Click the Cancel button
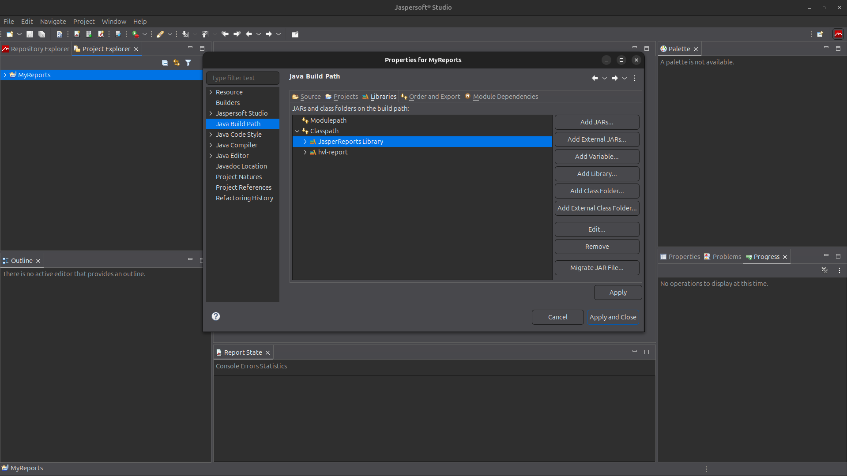 point(557,317)
